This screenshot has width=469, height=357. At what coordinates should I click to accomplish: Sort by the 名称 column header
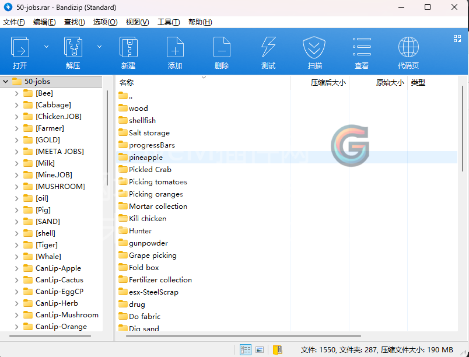coord(127,83)
